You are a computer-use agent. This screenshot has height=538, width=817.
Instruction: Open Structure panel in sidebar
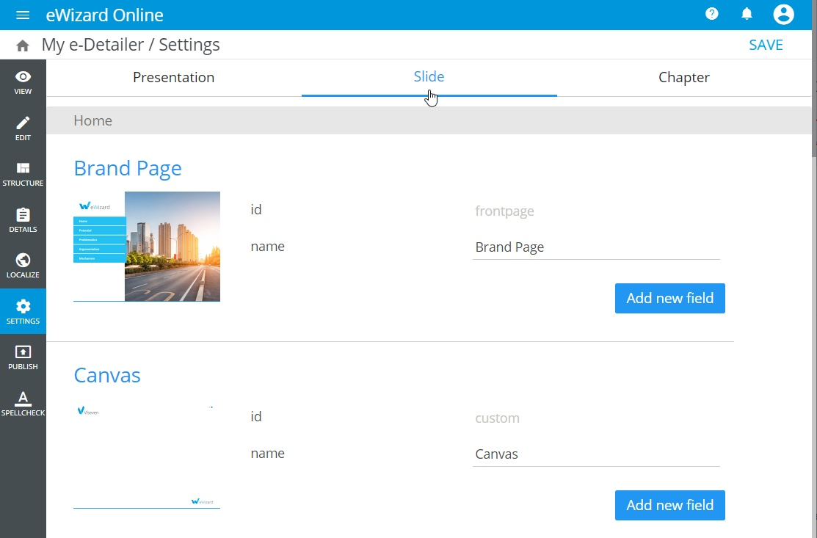coord(23,174)
